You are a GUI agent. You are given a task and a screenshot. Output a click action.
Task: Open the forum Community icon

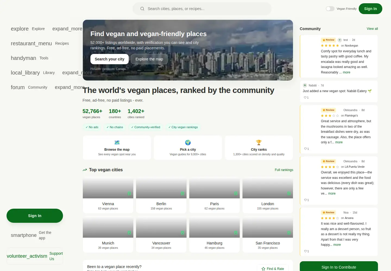(18, 87)
